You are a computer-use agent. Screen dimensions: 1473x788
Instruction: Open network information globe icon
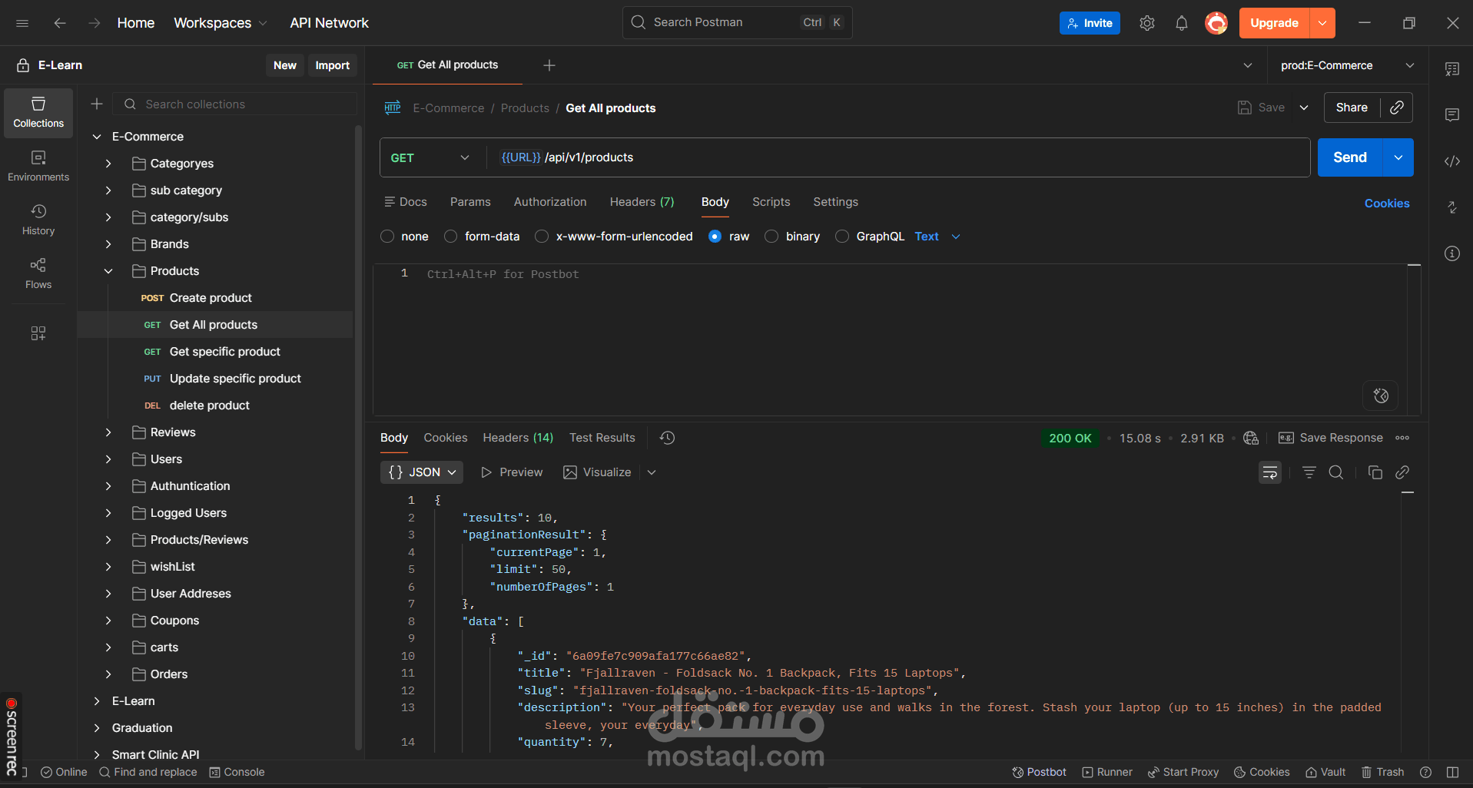point(1251,438)
